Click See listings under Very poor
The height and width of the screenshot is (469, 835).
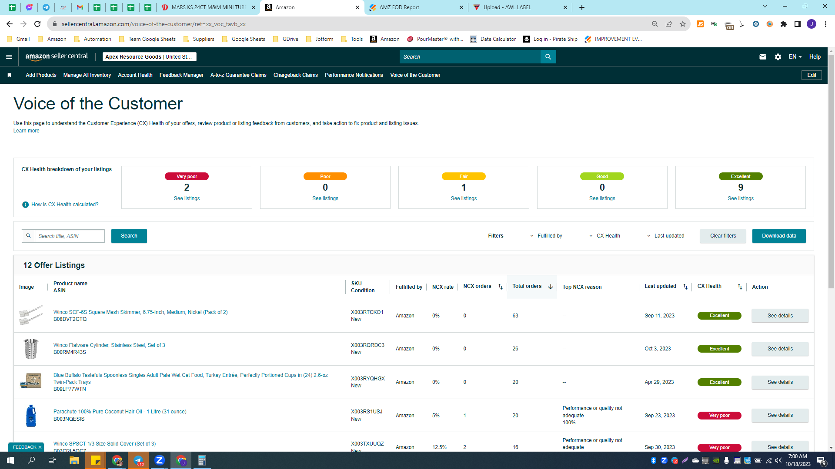(187, 198)
